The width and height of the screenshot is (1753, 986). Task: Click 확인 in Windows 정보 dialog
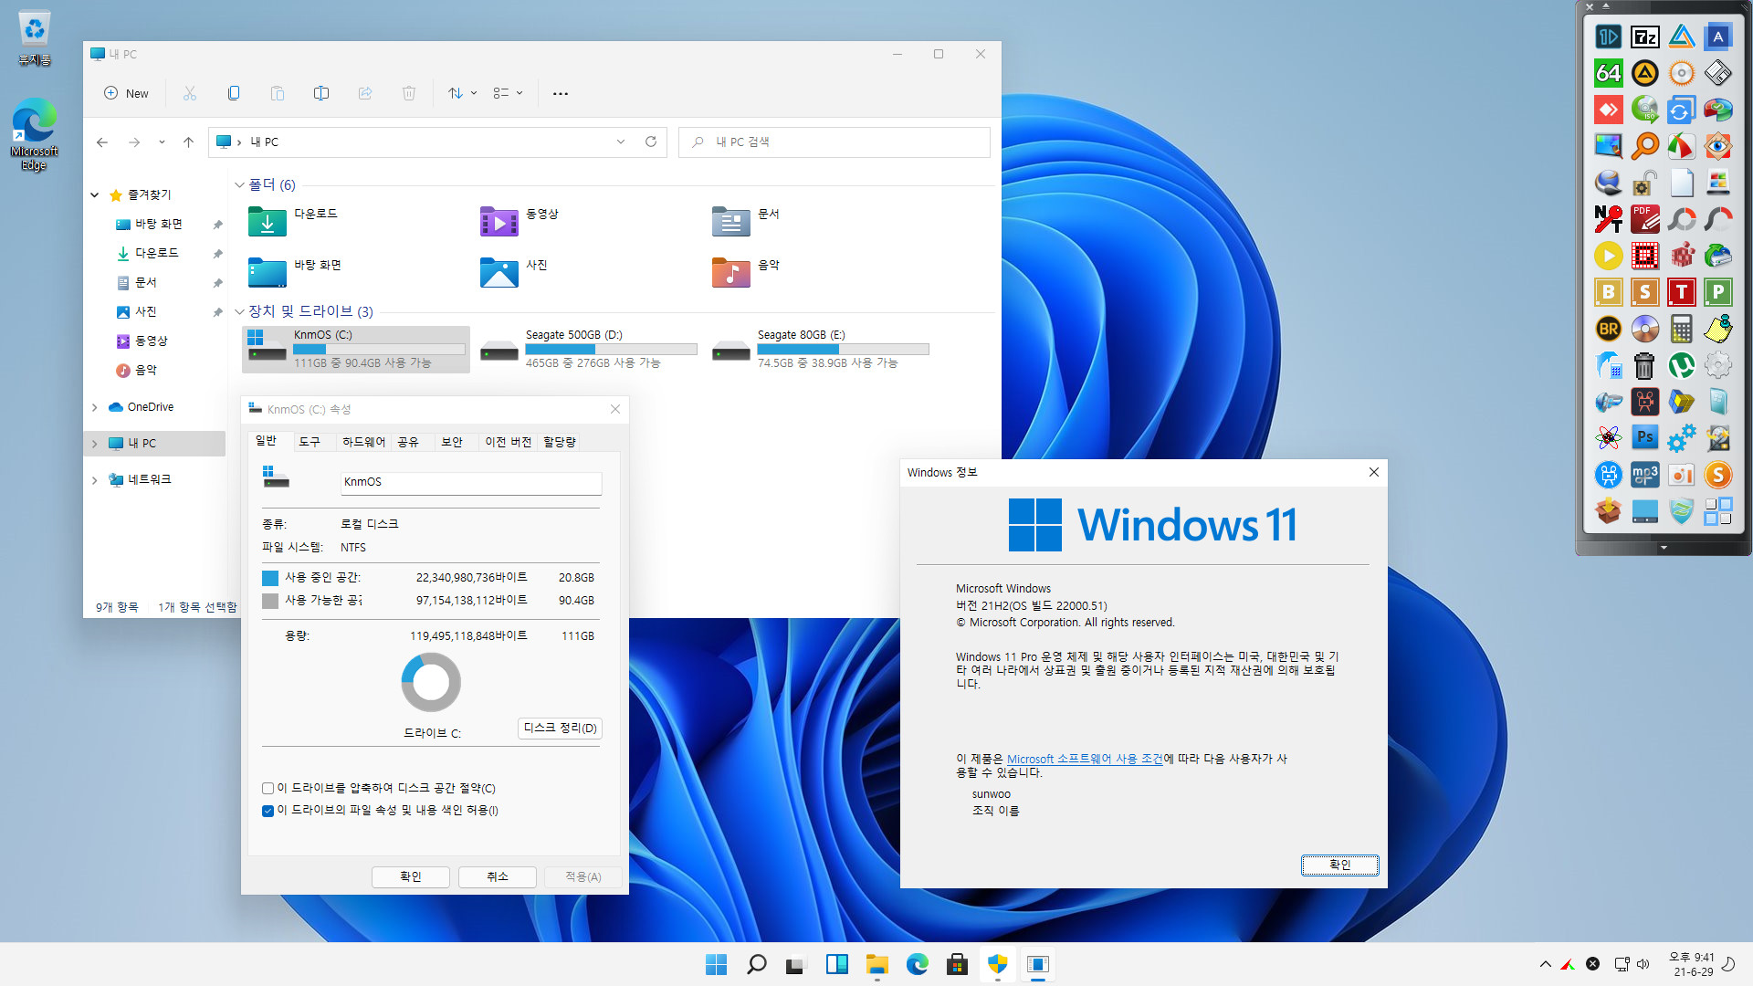(x=1339, y=865)
